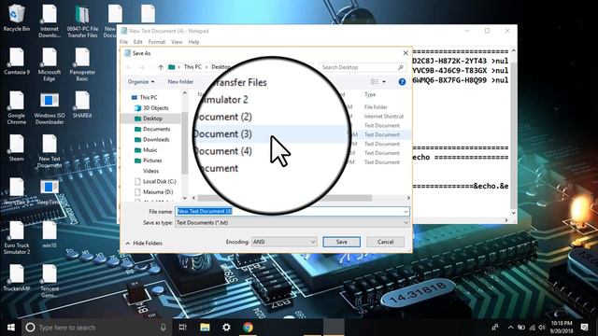Select the Steam desktop shortcut
Screen dimensions: 598x336
[x=17, y=147]
